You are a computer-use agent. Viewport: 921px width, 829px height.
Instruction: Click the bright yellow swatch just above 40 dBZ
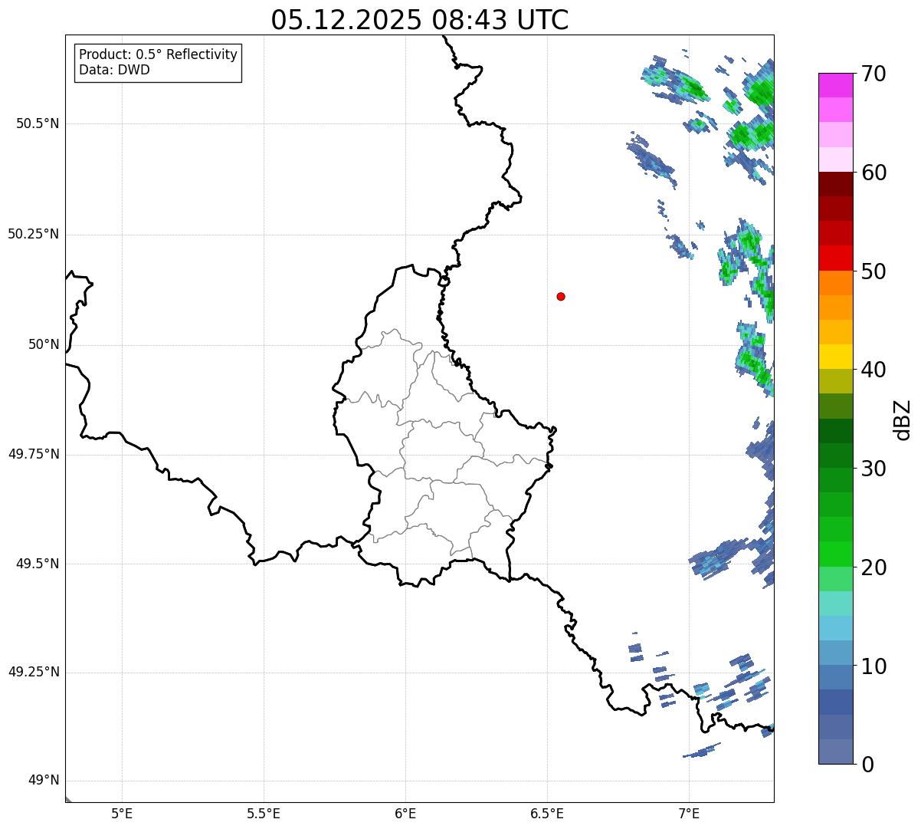(x=836, y=357)
